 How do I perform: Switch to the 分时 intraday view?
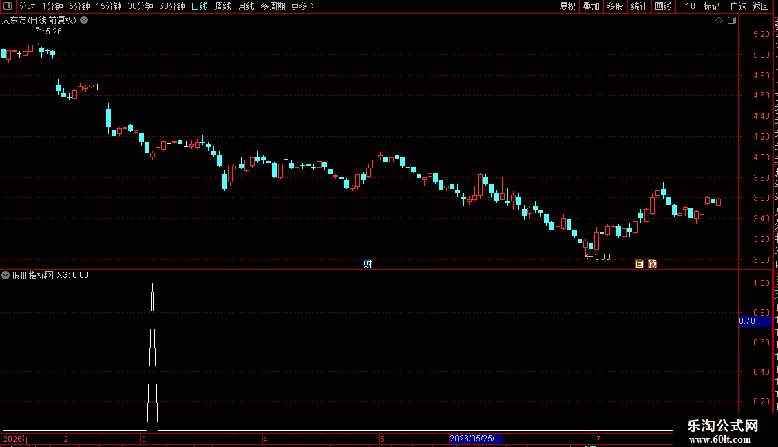(x=28, y=6)
